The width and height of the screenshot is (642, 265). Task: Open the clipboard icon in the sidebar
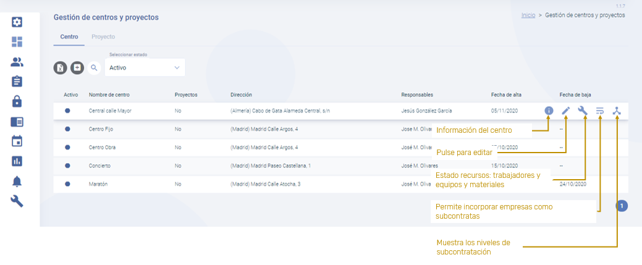(x=17, y=82)
